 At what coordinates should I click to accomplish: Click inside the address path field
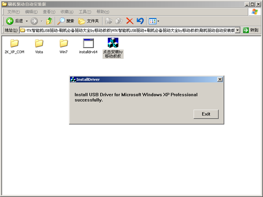[127, 30]
